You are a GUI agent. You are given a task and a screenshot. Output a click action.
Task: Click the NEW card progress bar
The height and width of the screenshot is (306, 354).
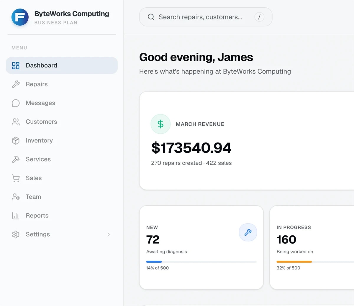point(201,262)
